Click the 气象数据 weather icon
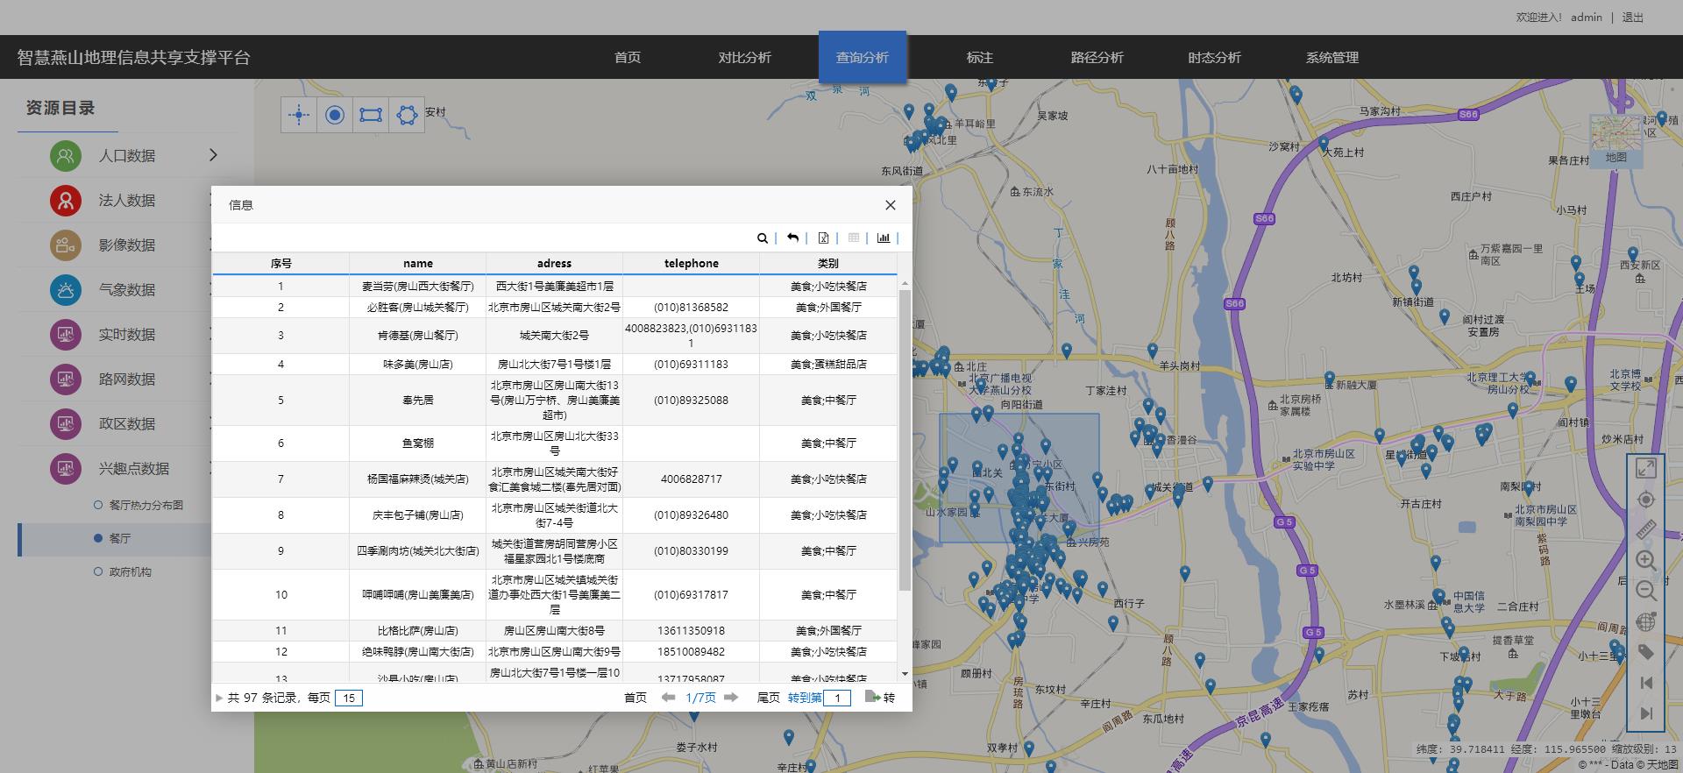The height and width of the screenshot is (773, 1683). point(66,290)
